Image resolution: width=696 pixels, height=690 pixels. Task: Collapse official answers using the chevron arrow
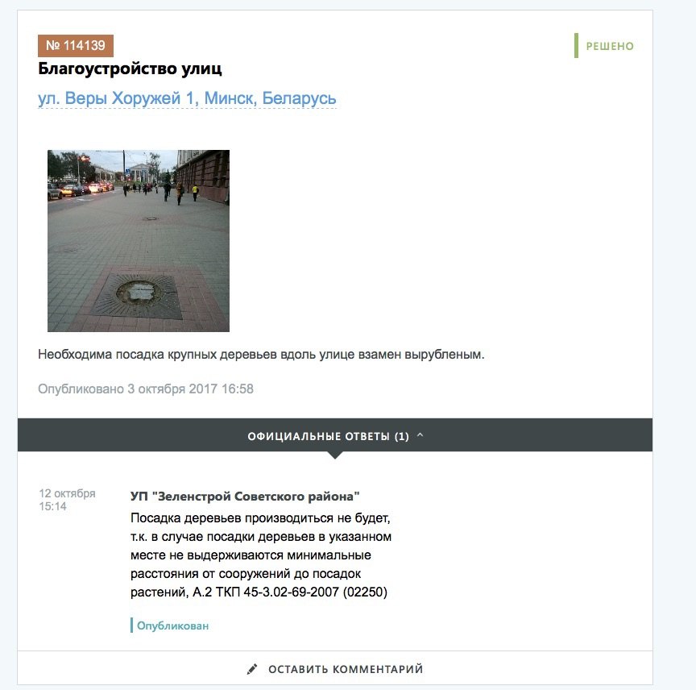(x=420, y=435)
